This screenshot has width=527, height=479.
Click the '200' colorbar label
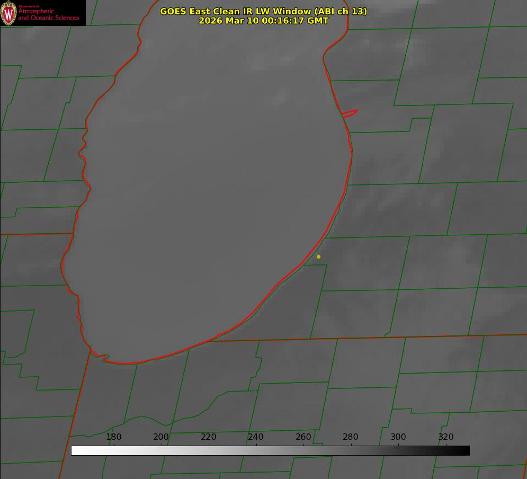(161, 437)
